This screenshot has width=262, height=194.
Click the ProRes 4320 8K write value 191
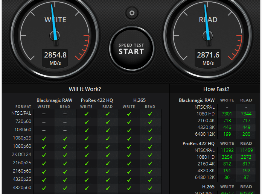[227, 171]
